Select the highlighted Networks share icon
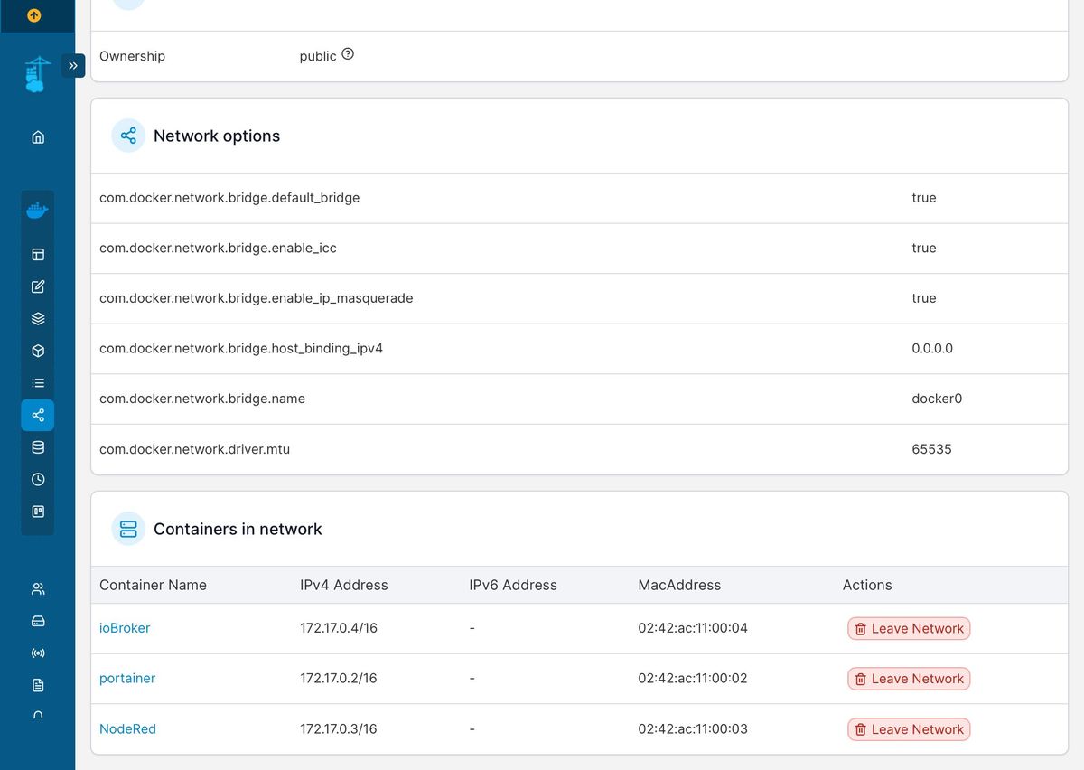Screen dimensions: 1084x770 coord(38,416)
